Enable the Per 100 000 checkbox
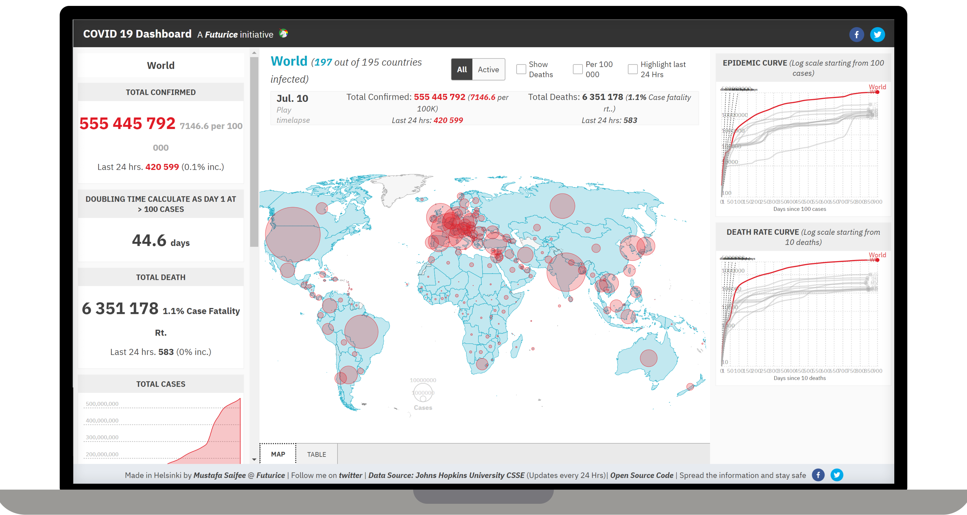 pyautogui.click(x=577, y=69)
